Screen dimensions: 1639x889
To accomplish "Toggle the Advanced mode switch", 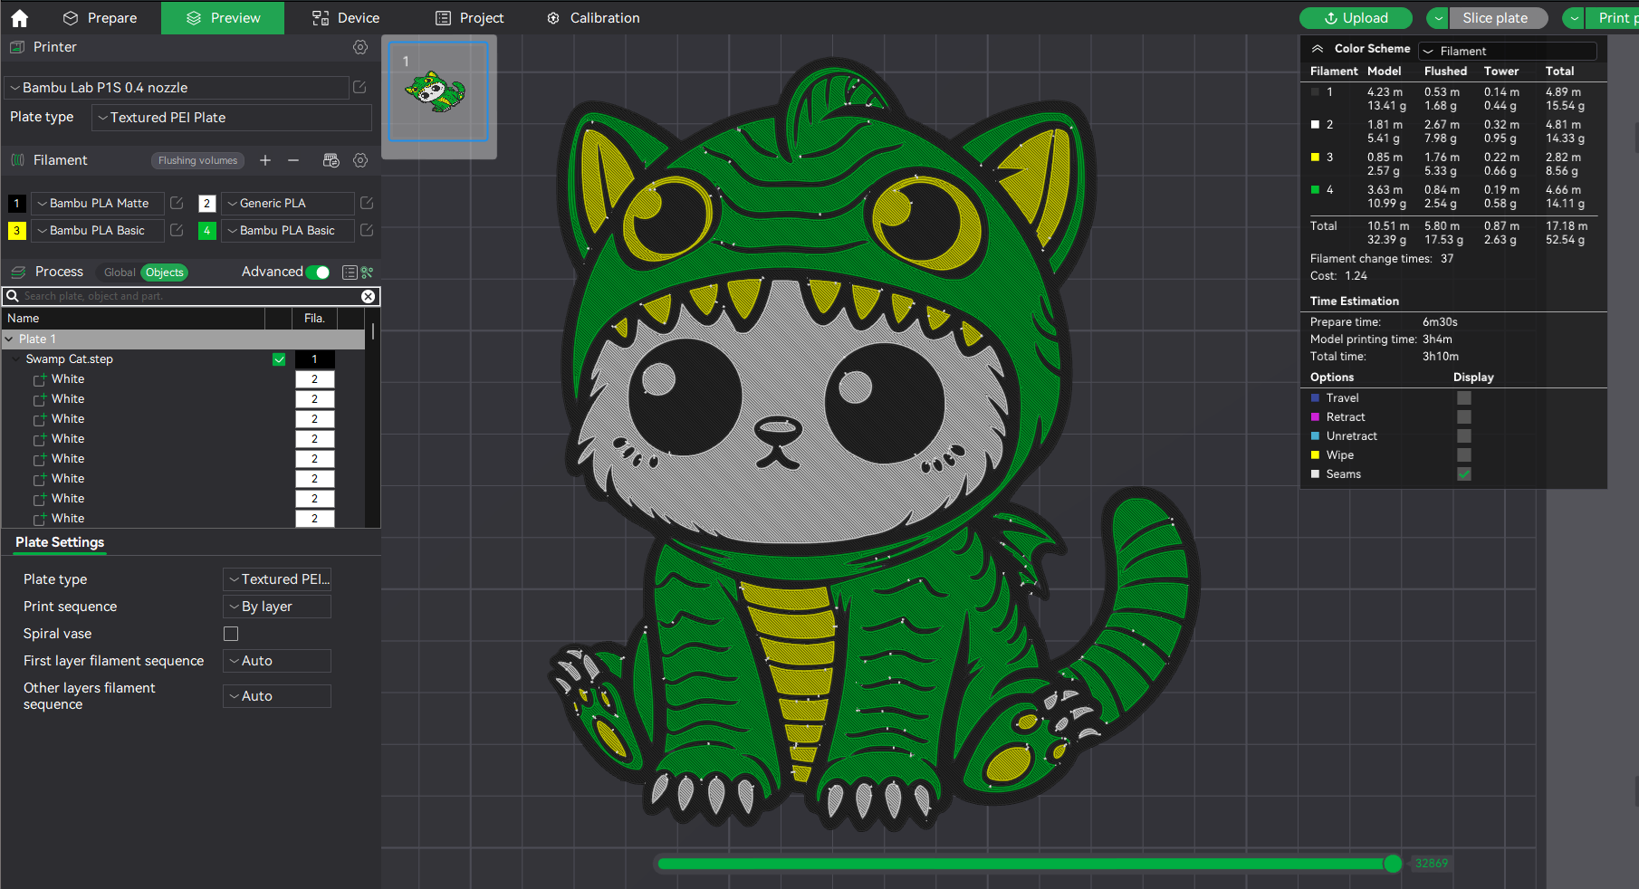I will [x=318, y=272].
